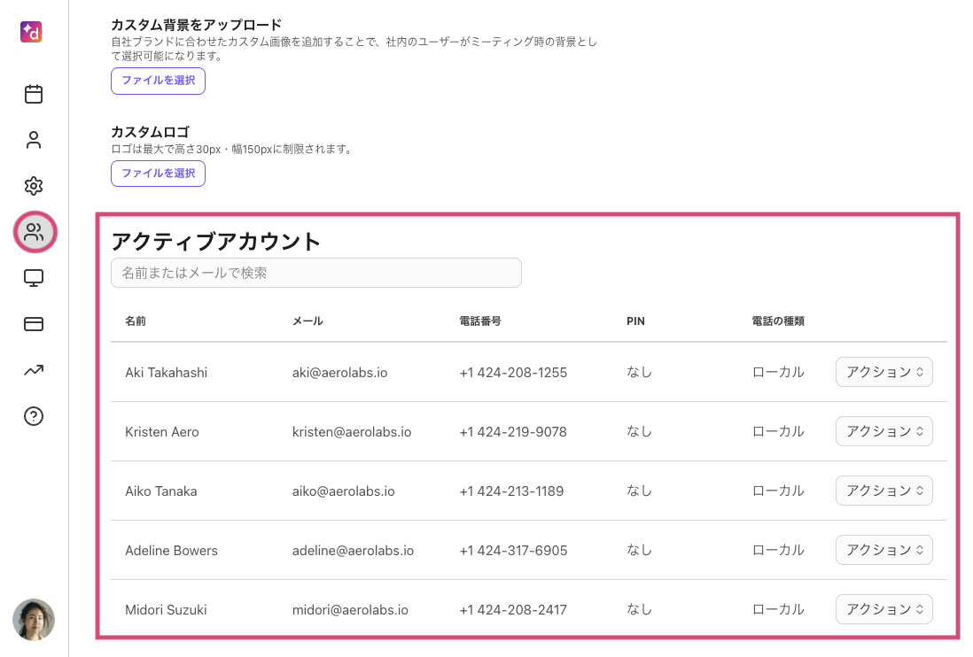This screenshot has width=973, height=657.
Task: Click the app logo in the sidebar
Action: [x=32, y=32]
